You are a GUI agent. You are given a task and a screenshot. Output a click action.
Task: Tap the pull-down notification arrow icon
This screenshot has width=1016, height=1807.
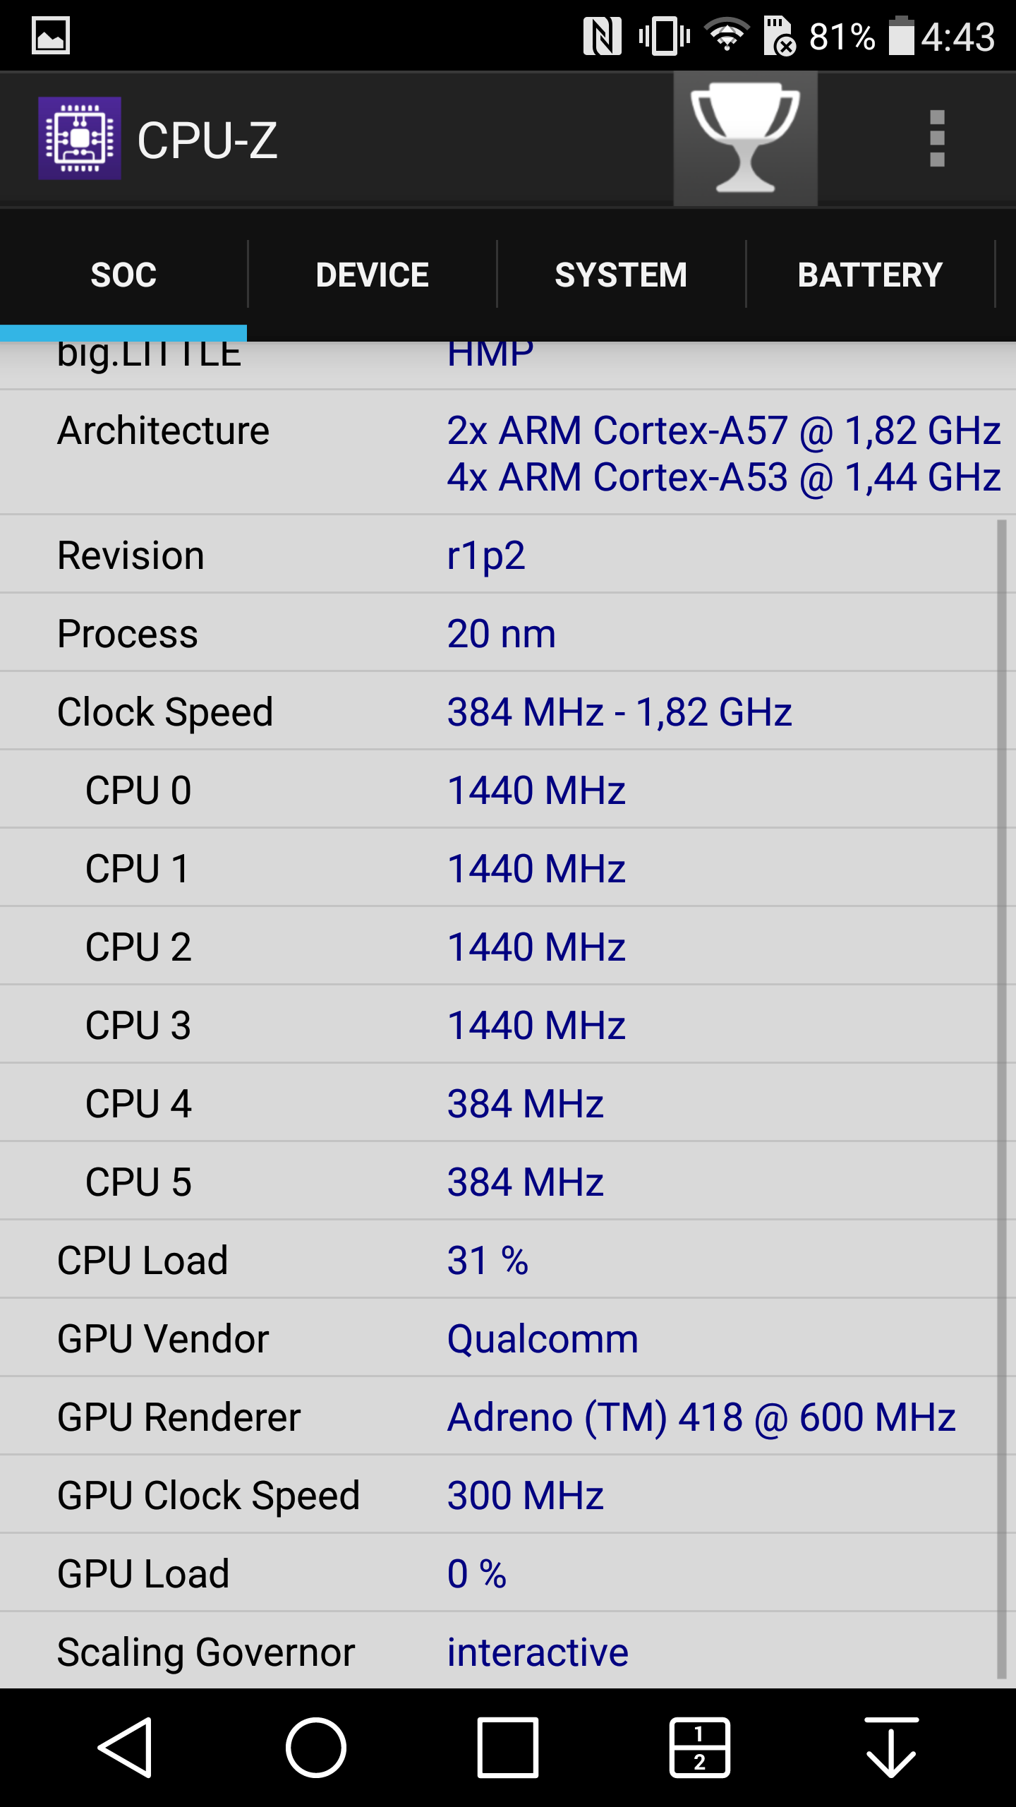click(891, 1747)
